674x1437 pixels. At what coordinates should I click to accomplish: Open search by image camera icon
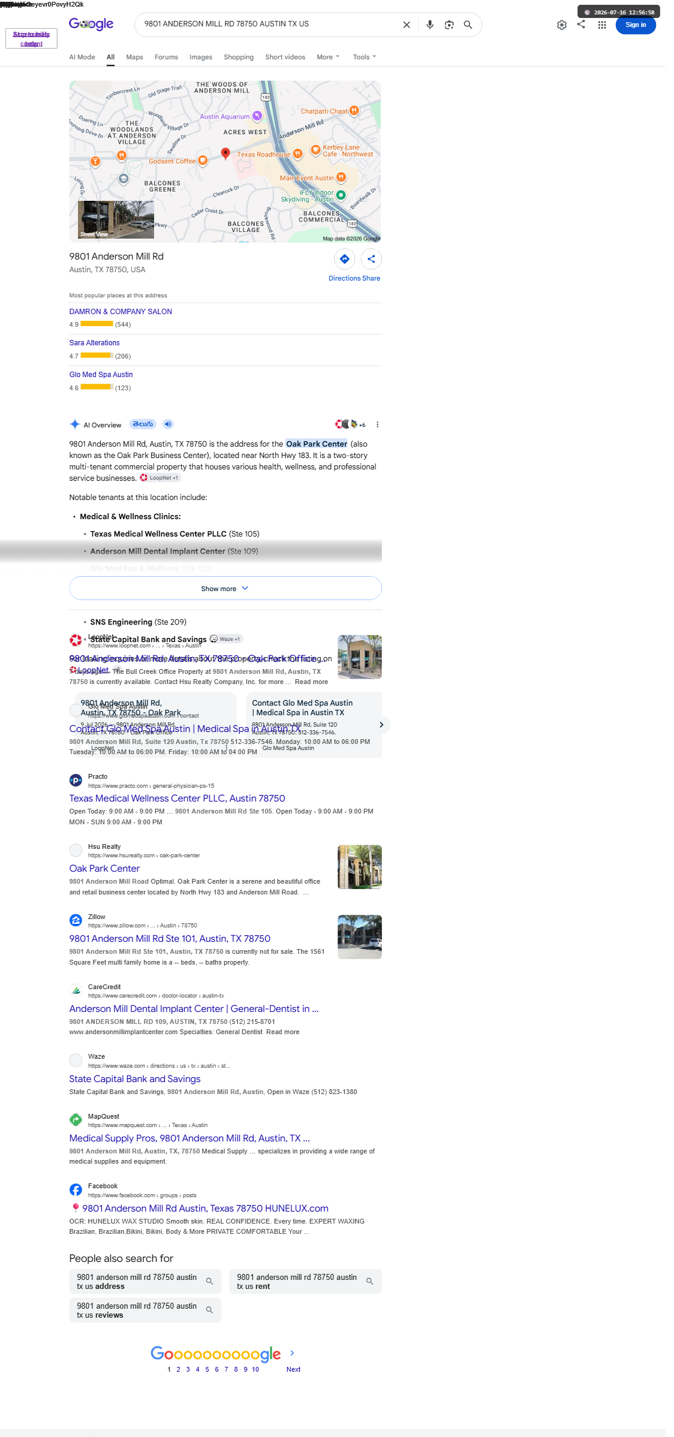[449, 25]
